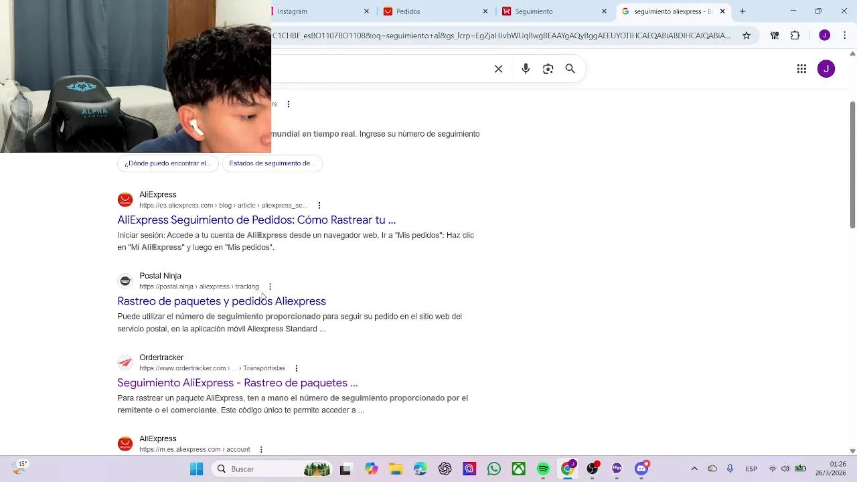The width and height of the screenshot is (857, 482).
Task: Click the Ordertracker paper-plane favicon
Action: tap(125, 363)
